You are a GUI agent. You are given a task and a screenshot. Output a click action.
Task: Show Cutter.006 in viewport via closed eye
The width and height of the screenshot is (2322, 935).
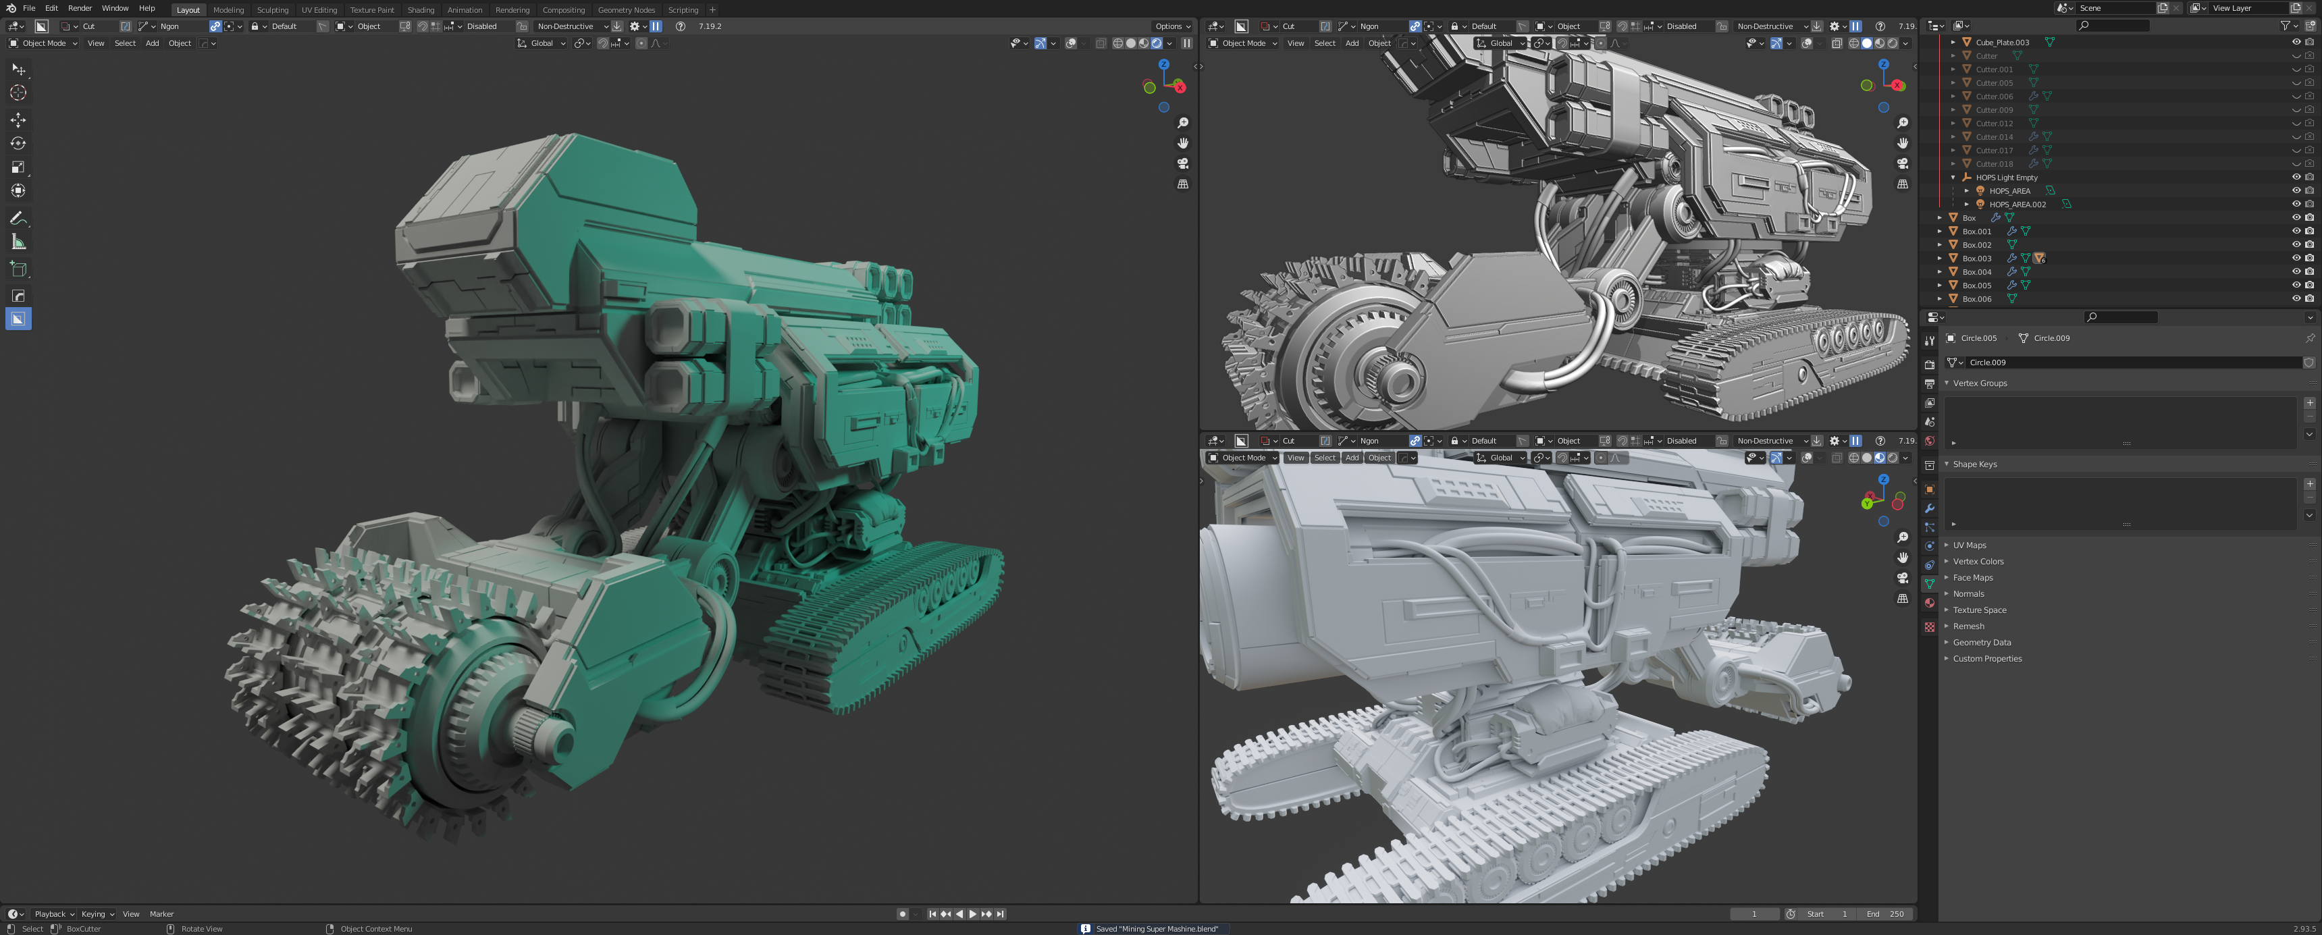click(2296, 96)
